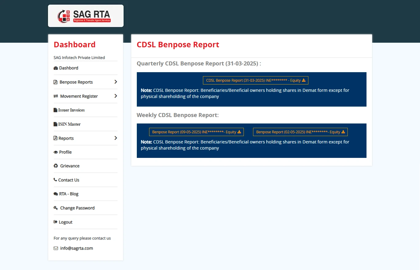
Task: Click the Change Password key icon
Action: click(x=56, y=208)
